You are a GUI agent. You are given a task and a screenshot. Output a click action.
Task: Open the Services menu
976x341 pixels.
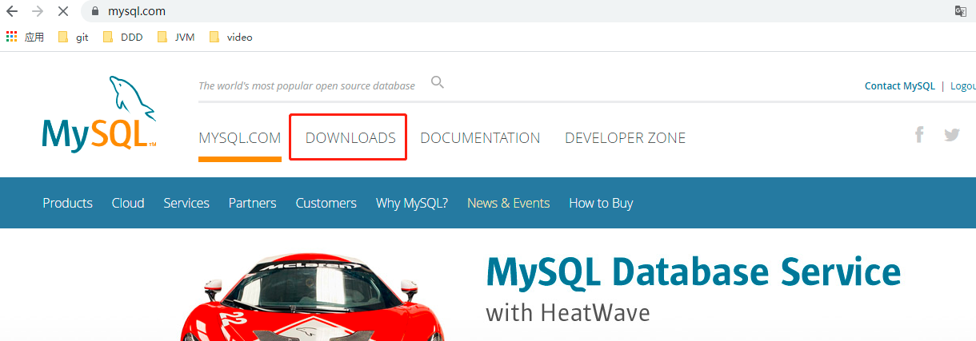pos(186,203)
